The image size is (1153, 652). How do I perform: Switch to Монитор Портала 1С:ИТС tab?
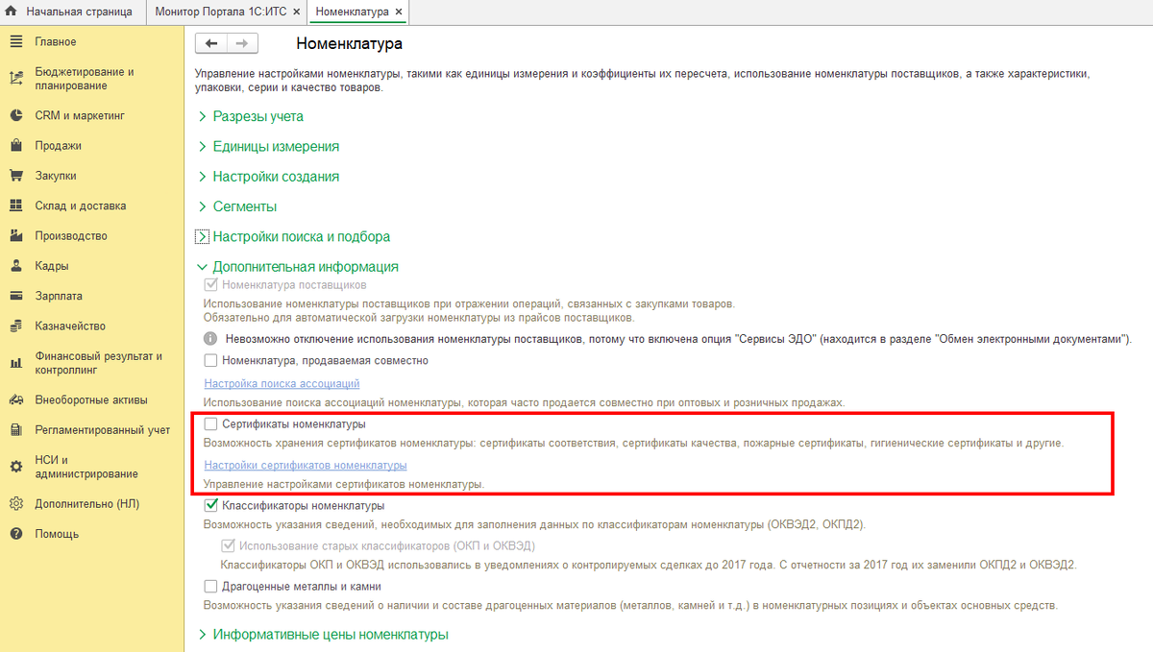227,12
